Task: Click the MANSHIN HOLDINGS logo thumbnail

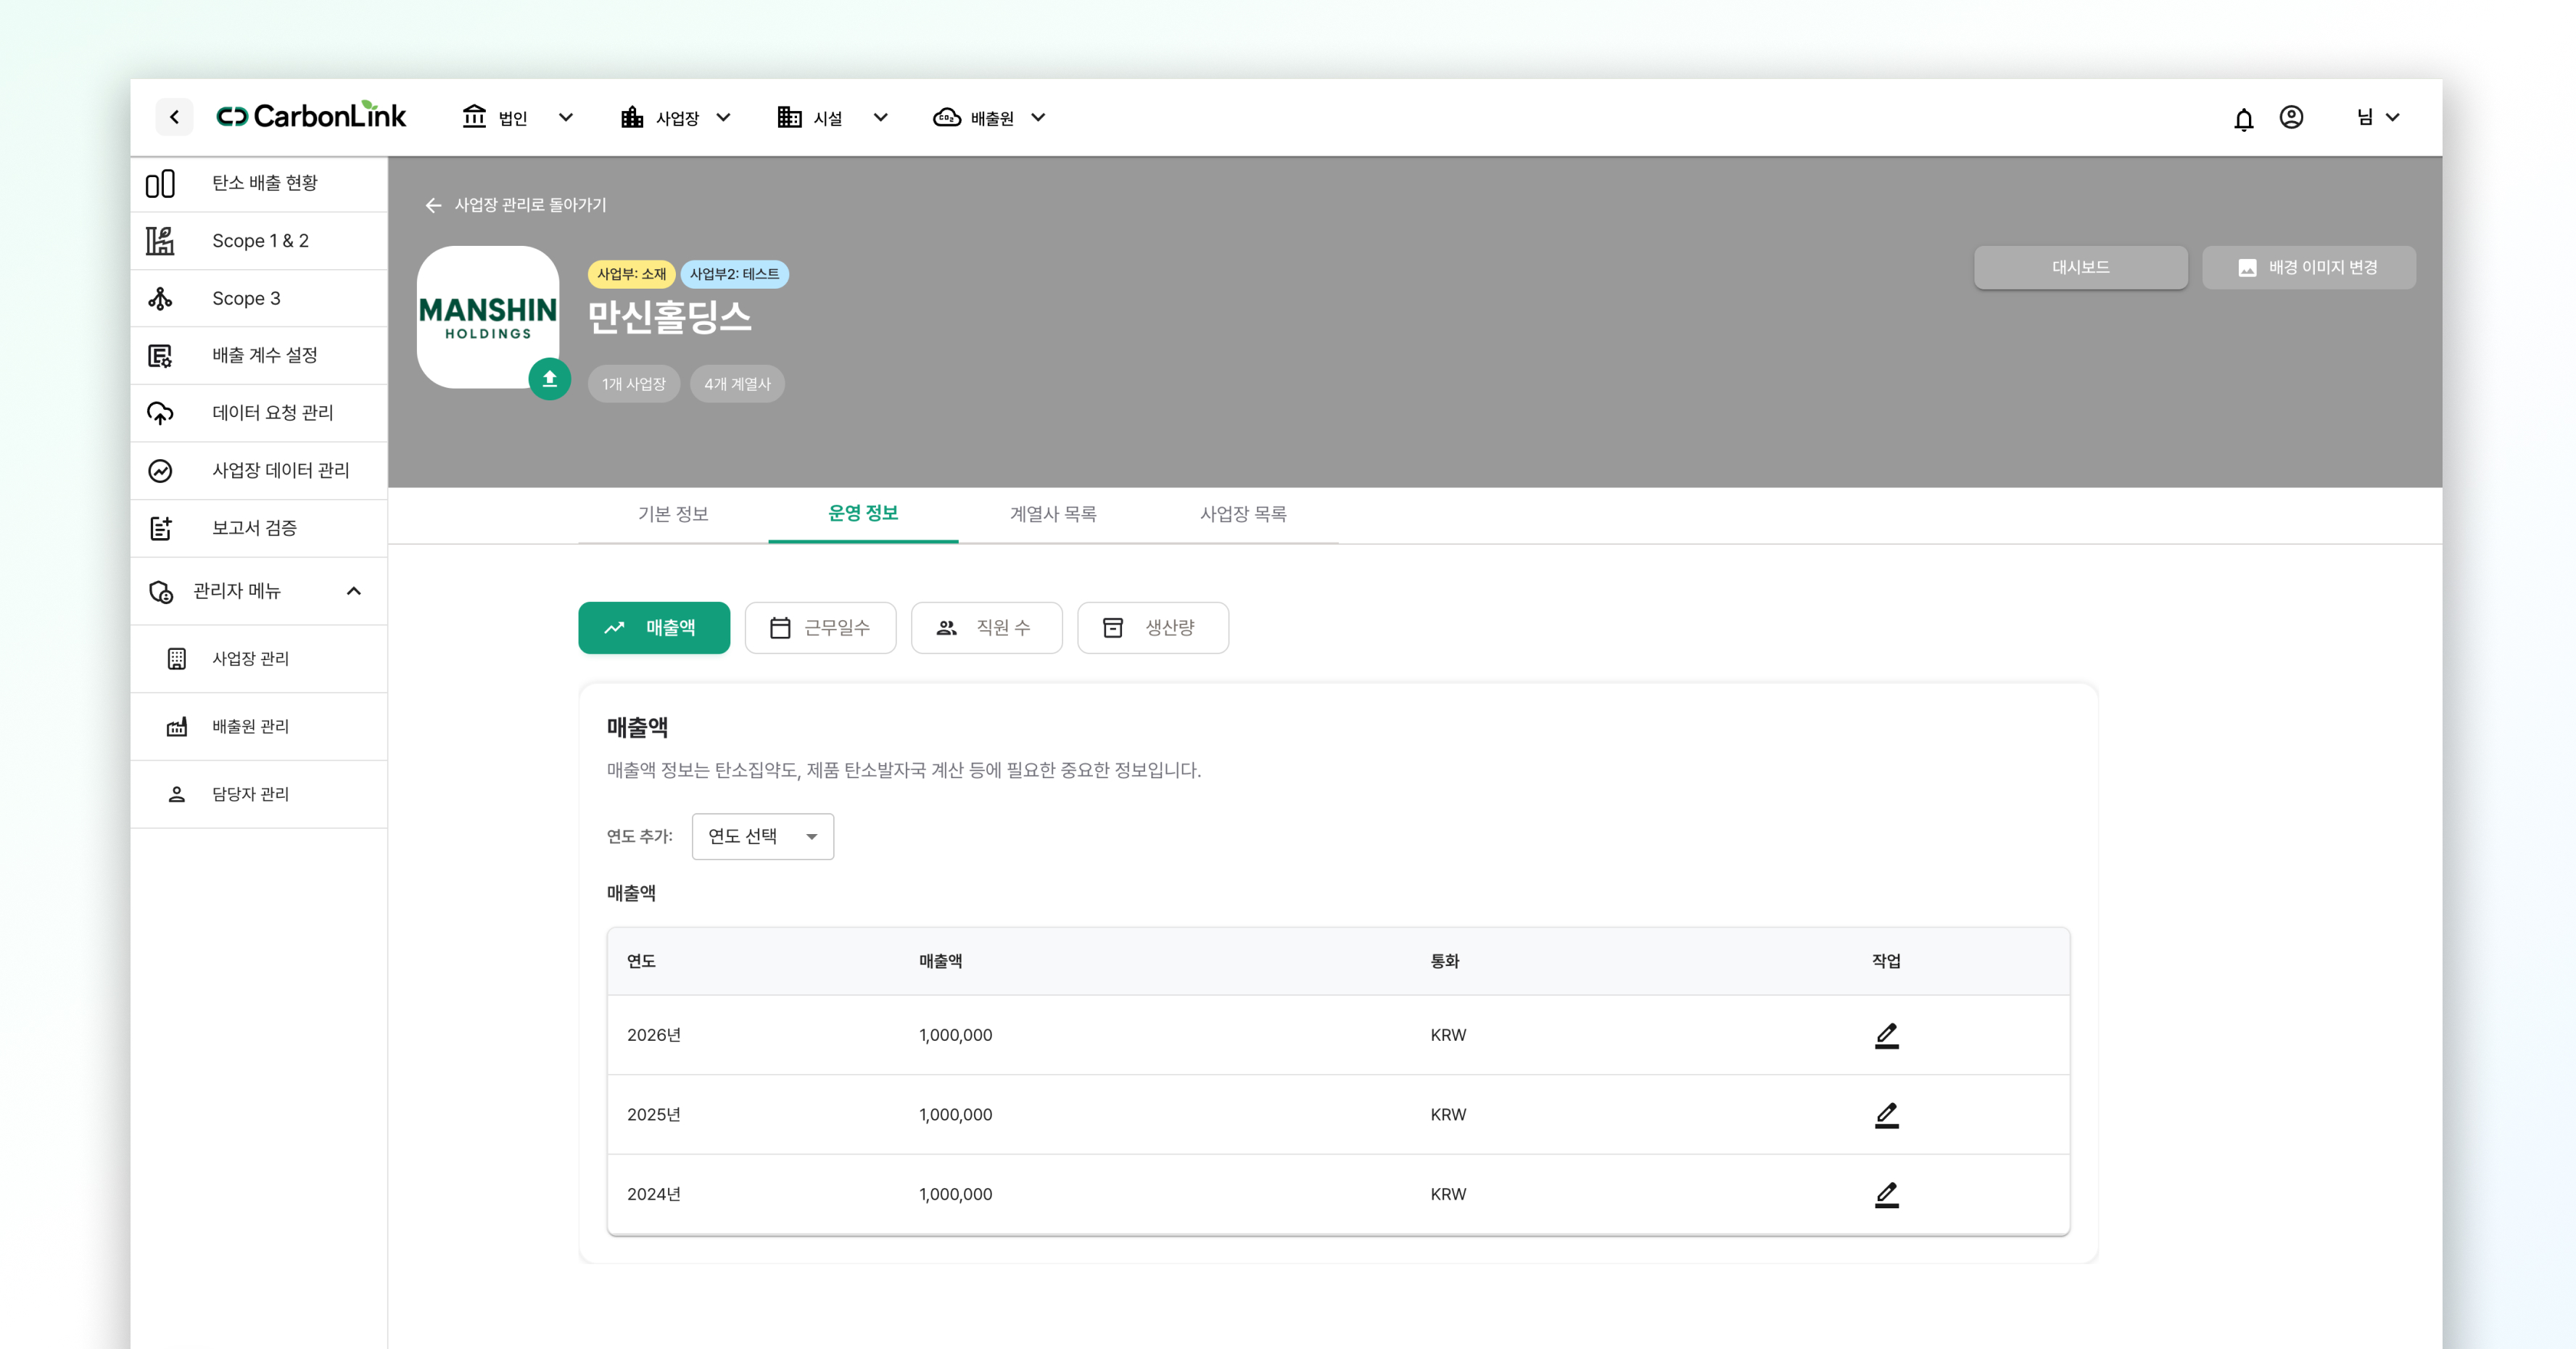Action: coord(488,317)
